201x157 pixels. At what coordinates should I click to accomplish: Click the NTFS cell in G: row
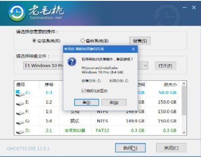click(x=103, y=121)
